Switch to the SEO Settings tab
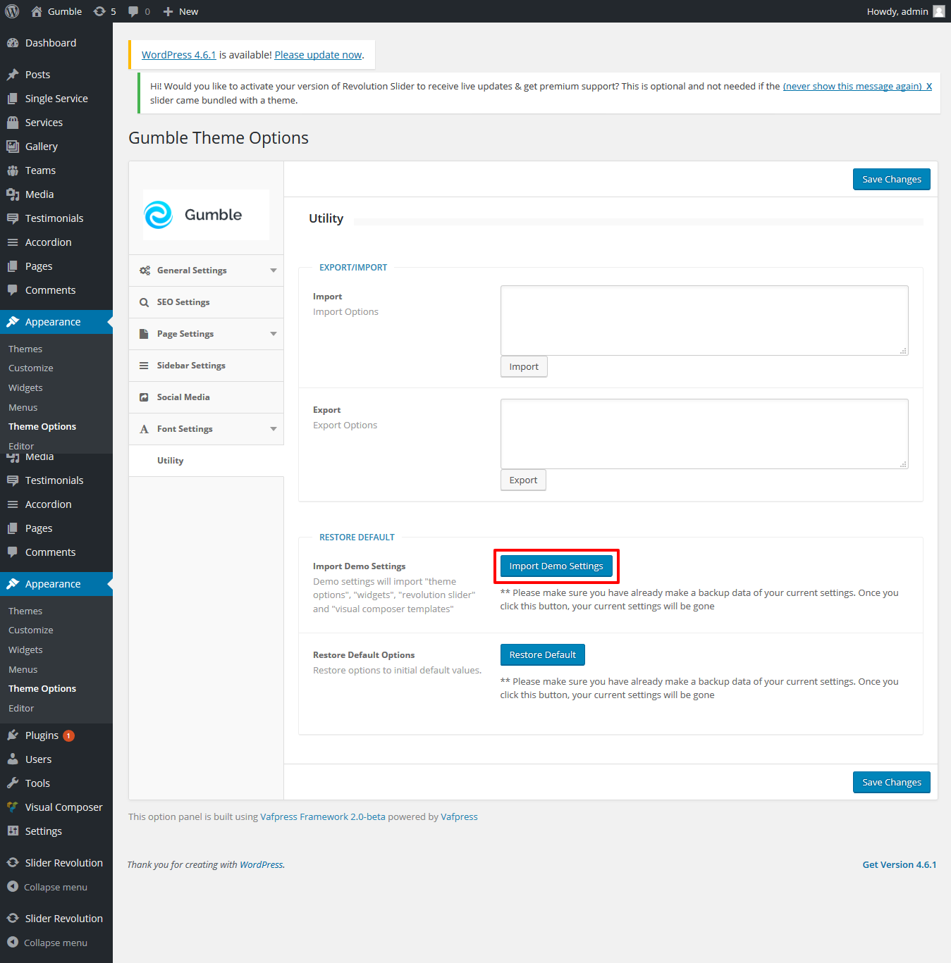This screenshot has height=963, width=951. pyautogui.click(x=183, y=302)
